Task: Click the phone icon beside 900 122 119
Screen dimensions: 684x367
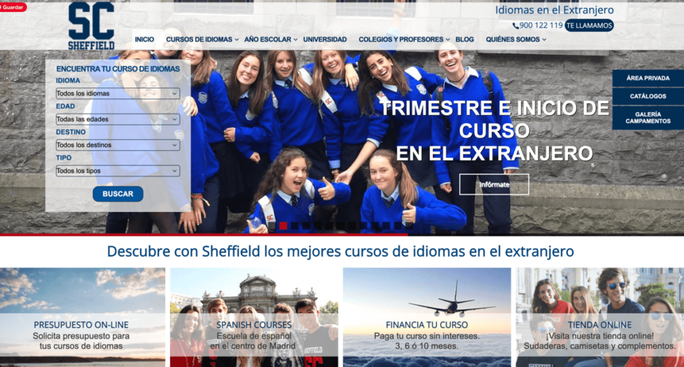Action: coord(516,26)
